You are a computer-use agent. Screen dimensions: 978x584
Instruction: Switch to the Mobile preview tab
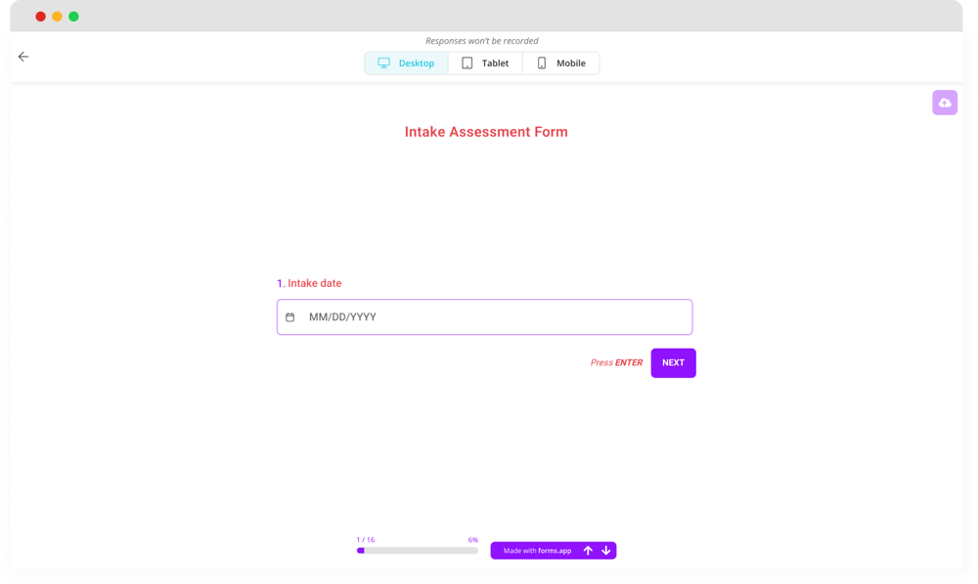(560, 63)
